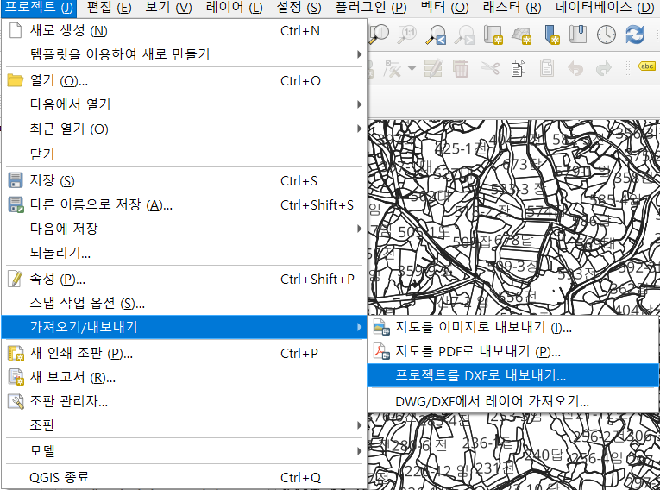This screenshot has width=660, height=490.
Task: Click the yellow abc labeling icon
Action: pyautogui.click(x=647, y=66)
